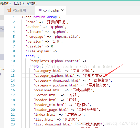Screen dimensions: 140x128
Task: Click the '下载连接页' string value
Action: 82,90
